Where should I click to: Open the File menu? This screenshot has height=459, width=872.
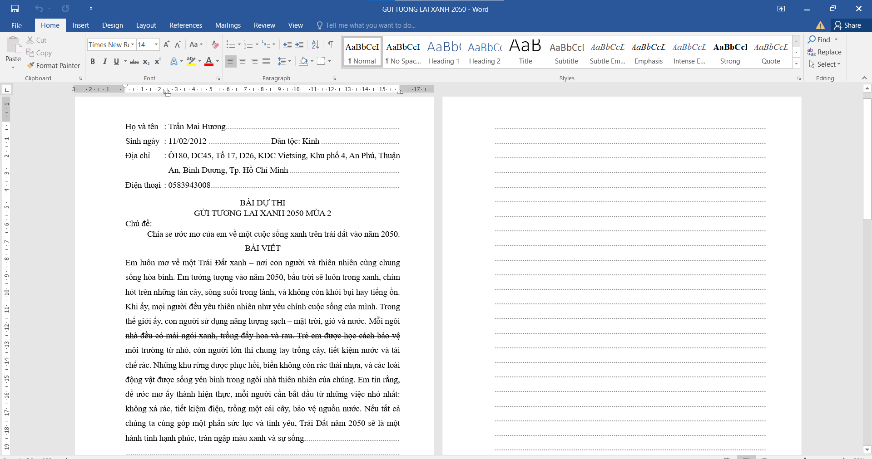[16, 25]
